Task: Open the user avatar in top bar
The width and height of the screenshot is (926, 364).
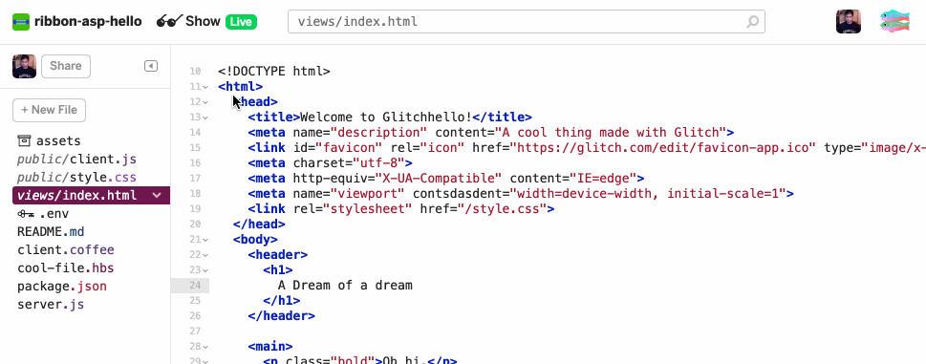Action: tap(848, 21)
